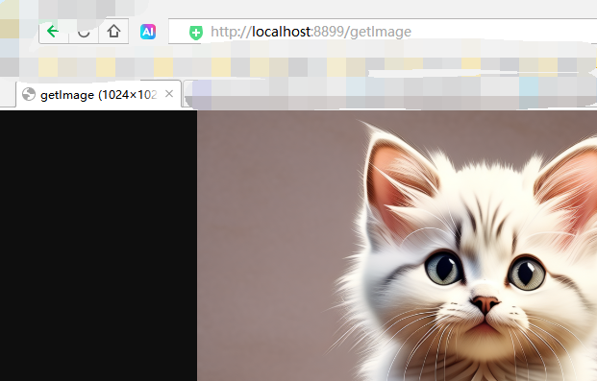Select the getImage (1024×102 tab
The image size is (597, 381).
99,94
